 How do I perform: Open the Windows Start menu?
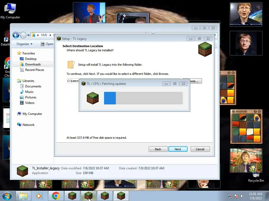pos(7,196)
